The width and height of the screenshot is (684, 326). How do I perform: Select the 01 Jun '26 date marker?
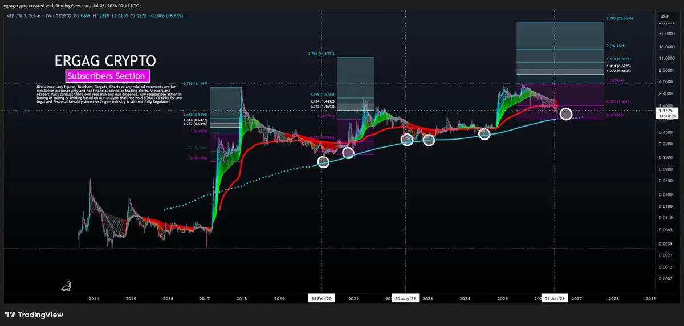[555, 298]
